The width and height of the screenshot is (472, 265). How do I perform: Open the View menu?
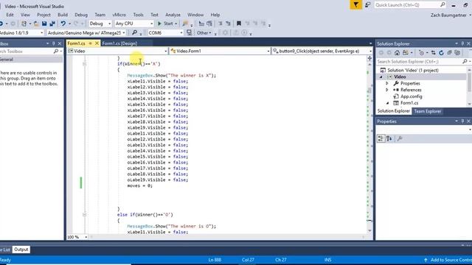[x=25, y=15]
